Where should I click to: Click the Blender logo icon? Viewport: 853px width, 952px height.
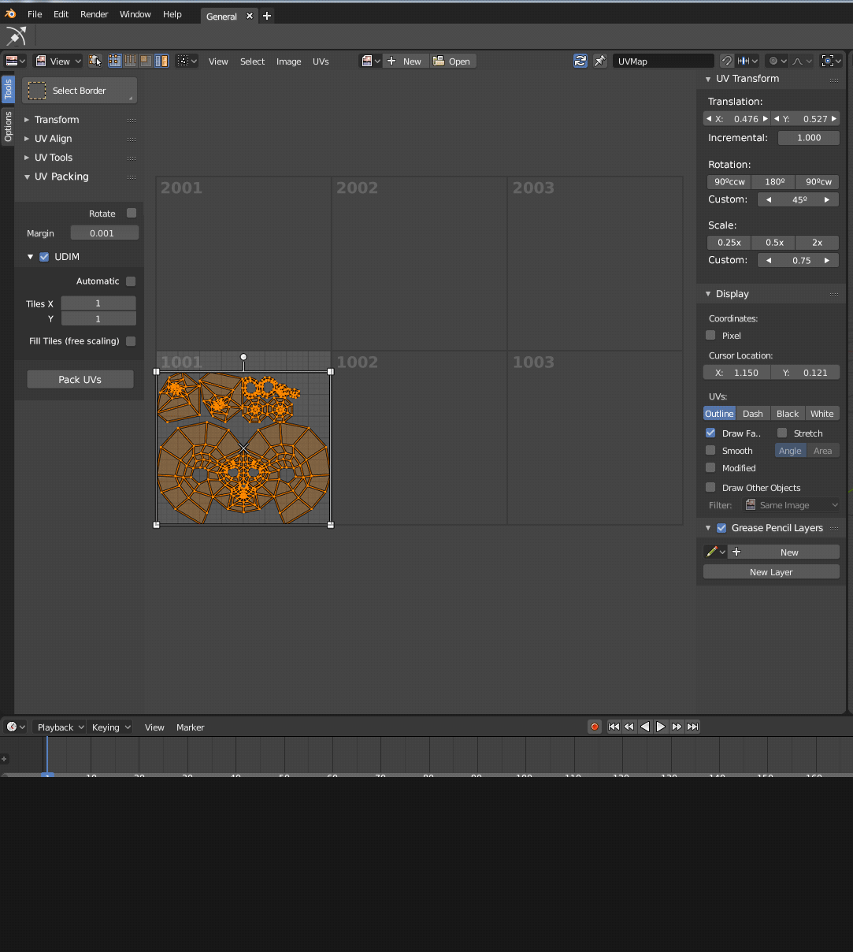tap(10, 14)
